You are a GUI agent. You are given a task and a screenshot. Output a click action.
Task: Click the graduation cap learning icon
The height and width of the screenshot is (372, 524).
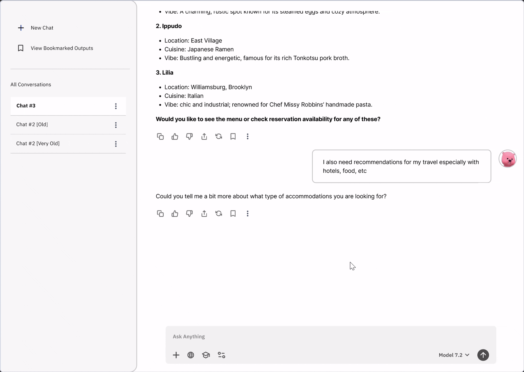click(206, 355)
